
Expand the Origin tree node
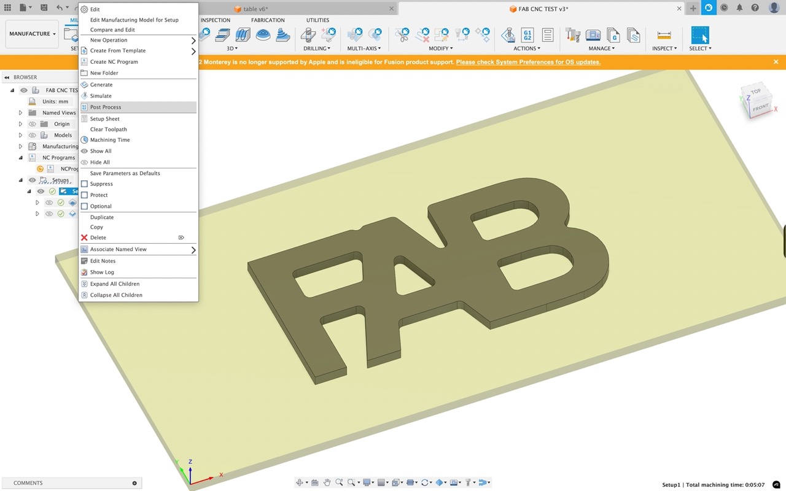[20, 124]
